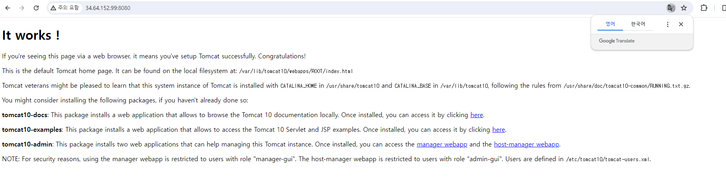Click the Google Translate label in popup

pos(617,41)
